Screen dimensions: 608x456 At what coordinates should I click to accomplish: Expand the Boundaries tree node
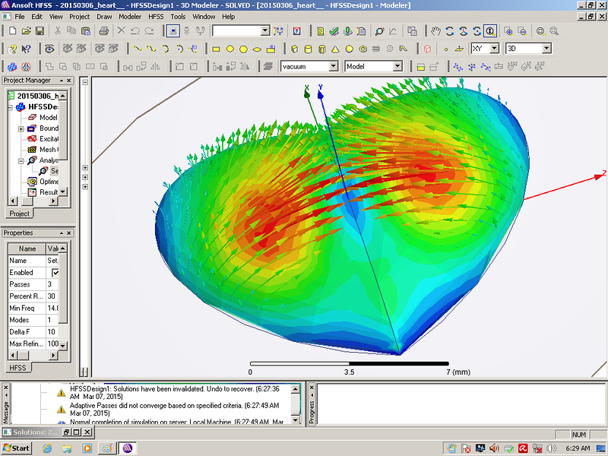[x=21, y=128]
